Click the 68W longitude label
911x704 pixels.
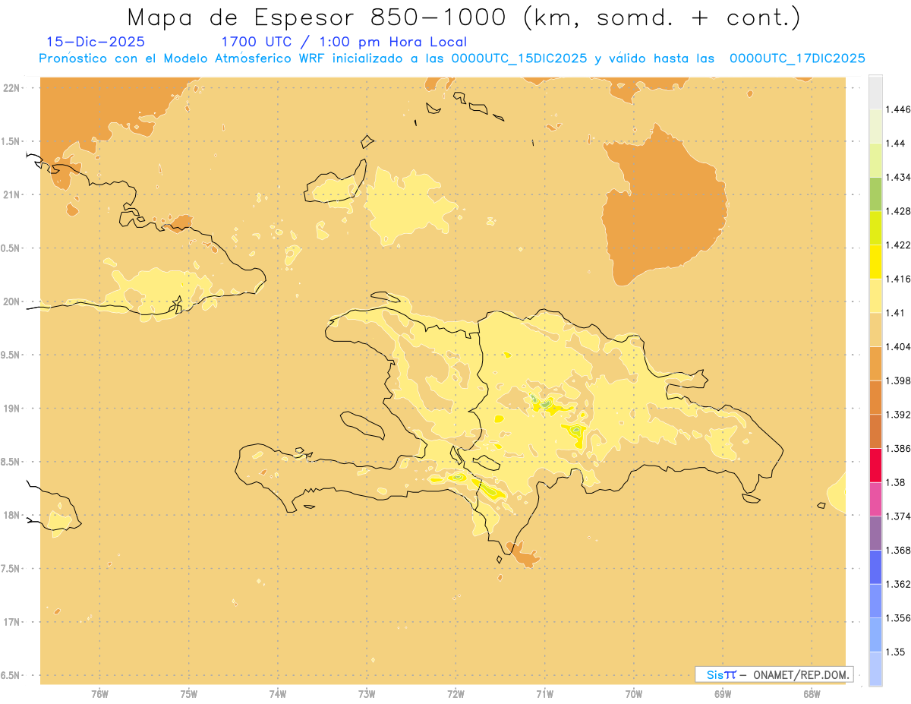point(811,693)
